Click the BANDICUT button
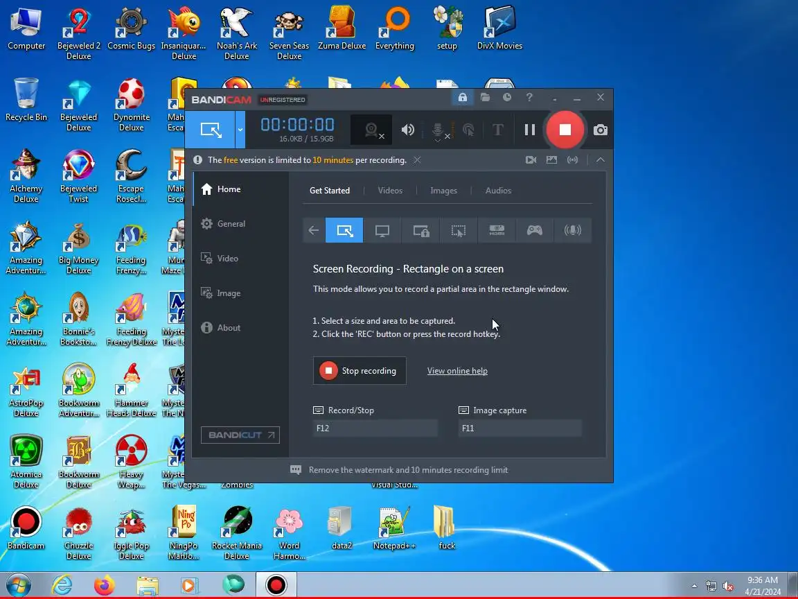The height and width of the screenshot is (599, 798). click(240, 435)
